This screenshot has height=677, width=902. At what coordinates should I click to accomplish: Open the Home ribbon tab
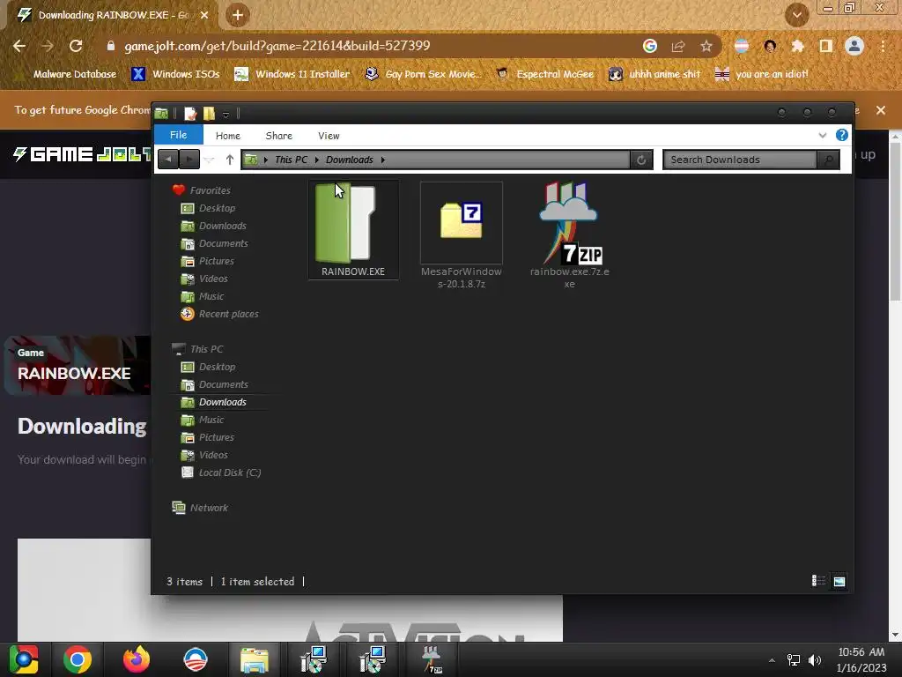point(228,136)
